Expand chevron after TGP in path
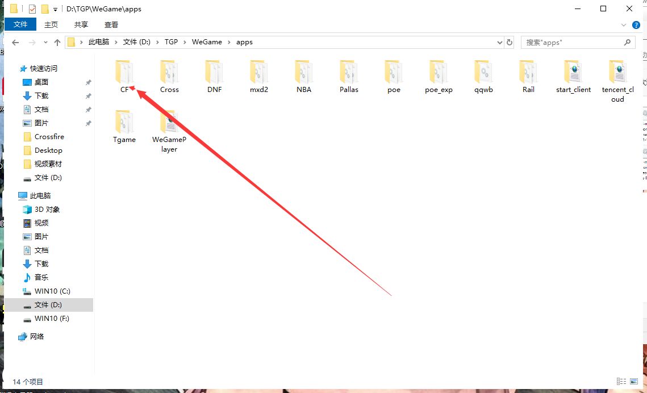Viewport: 647px width, 393px height. pos(185,42)
